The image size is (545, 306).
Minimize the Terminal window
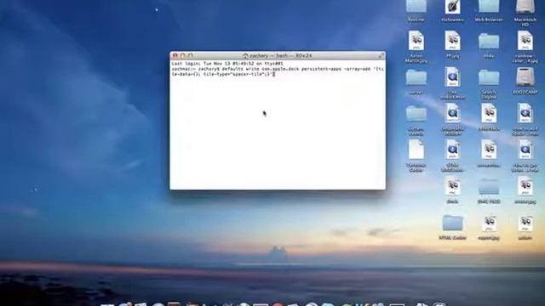pyautogui.click(x=182, y=55)
